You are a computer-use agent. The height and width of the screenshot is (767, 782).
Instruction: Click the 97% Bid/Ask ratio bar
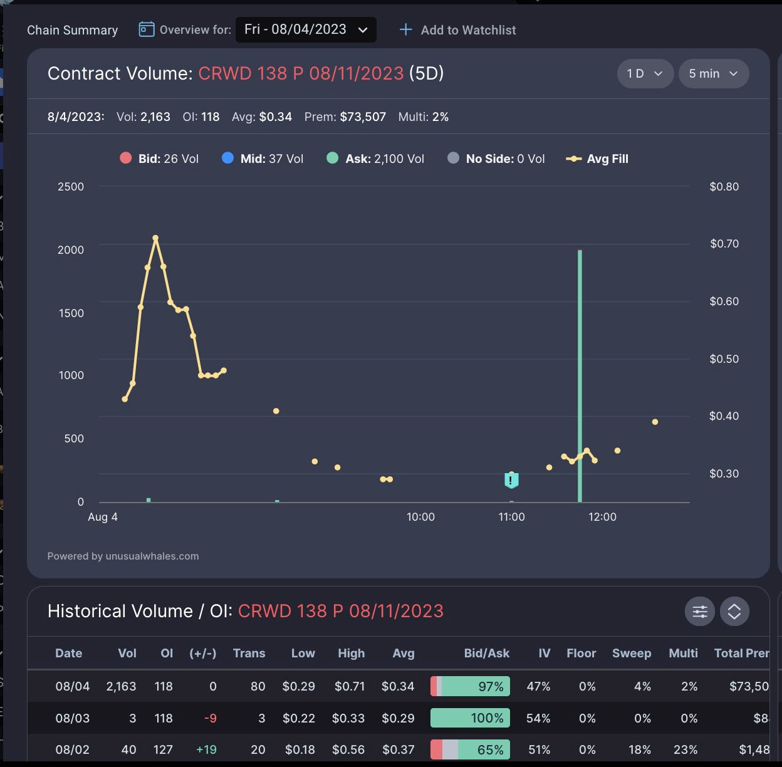(469, 686)
